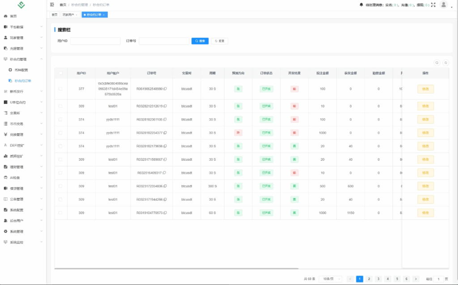Click the user avatar icon

coord(443,4)
